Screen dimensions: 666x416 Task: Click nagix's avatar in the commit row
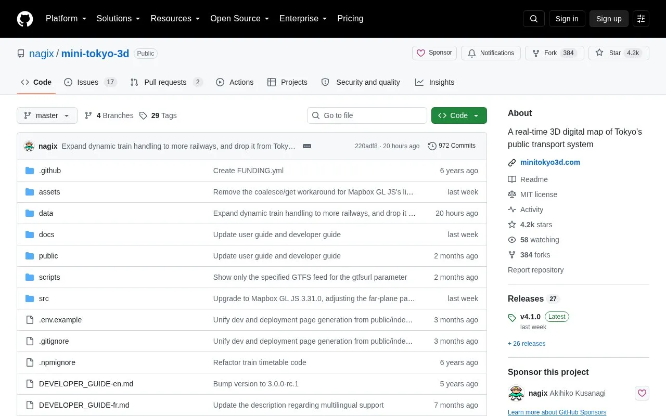(29, 146)
